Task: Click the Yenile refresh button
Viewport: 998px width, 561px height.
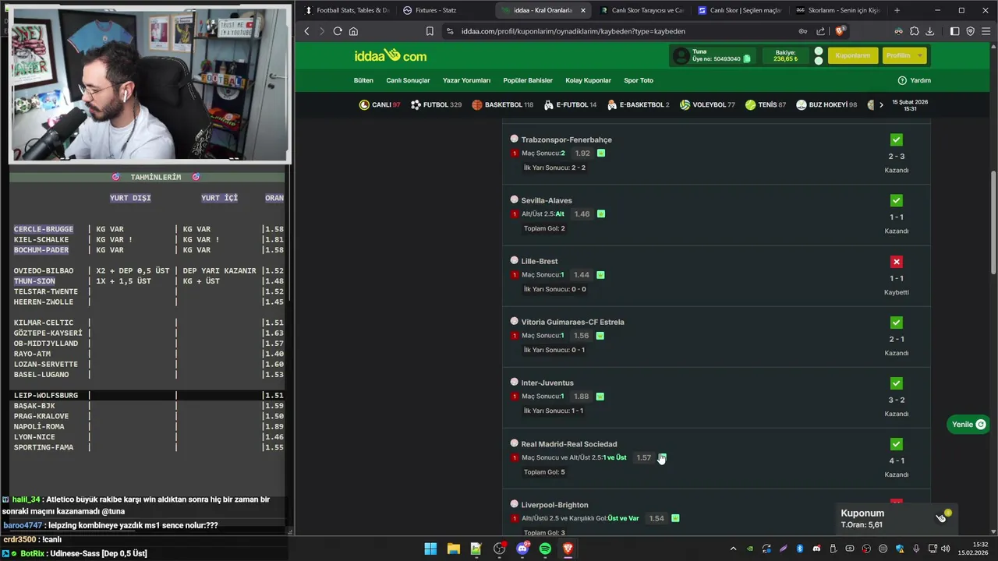Action: click(x=968, y=425)
